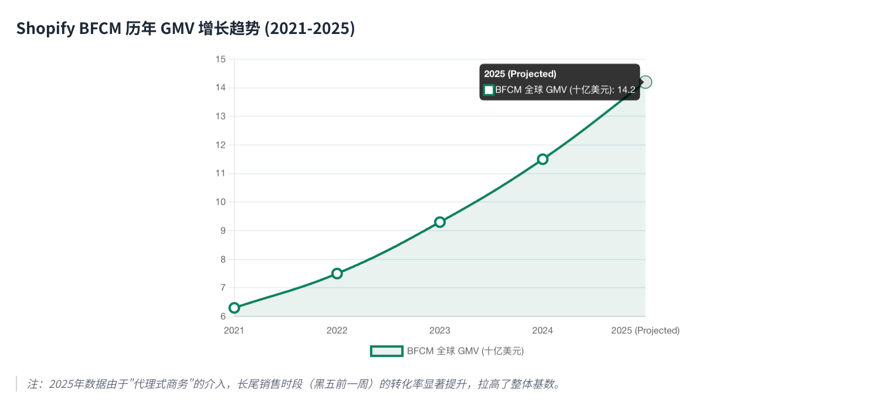Click the x-axis label 2025 (Projected)

click(x=645, y=331)
